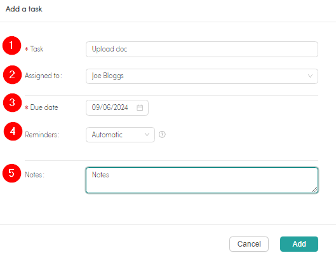Click the Reminders label text
336x260 pixels.
42,135
